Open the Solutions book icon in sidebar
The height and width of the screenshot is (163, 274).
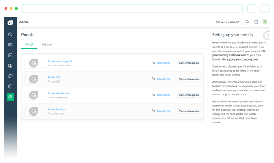[x=11, y=65]
